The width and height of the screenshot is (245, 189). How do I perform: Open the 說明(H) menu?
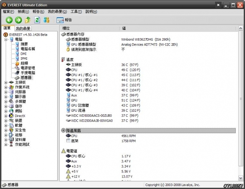[x=91, y=11]
